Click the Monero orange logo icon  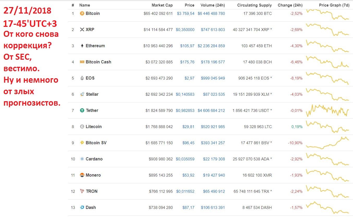pyautogui.click(x=82, y=175)
